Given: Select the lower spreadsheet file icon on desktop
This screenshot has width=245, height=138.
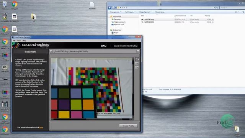Looking at the screenshot, I should coord(15,30).
